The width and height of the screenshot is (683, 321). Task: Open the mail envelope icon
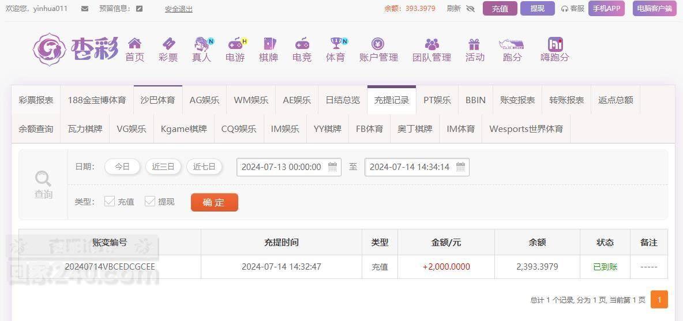point(85,8)
